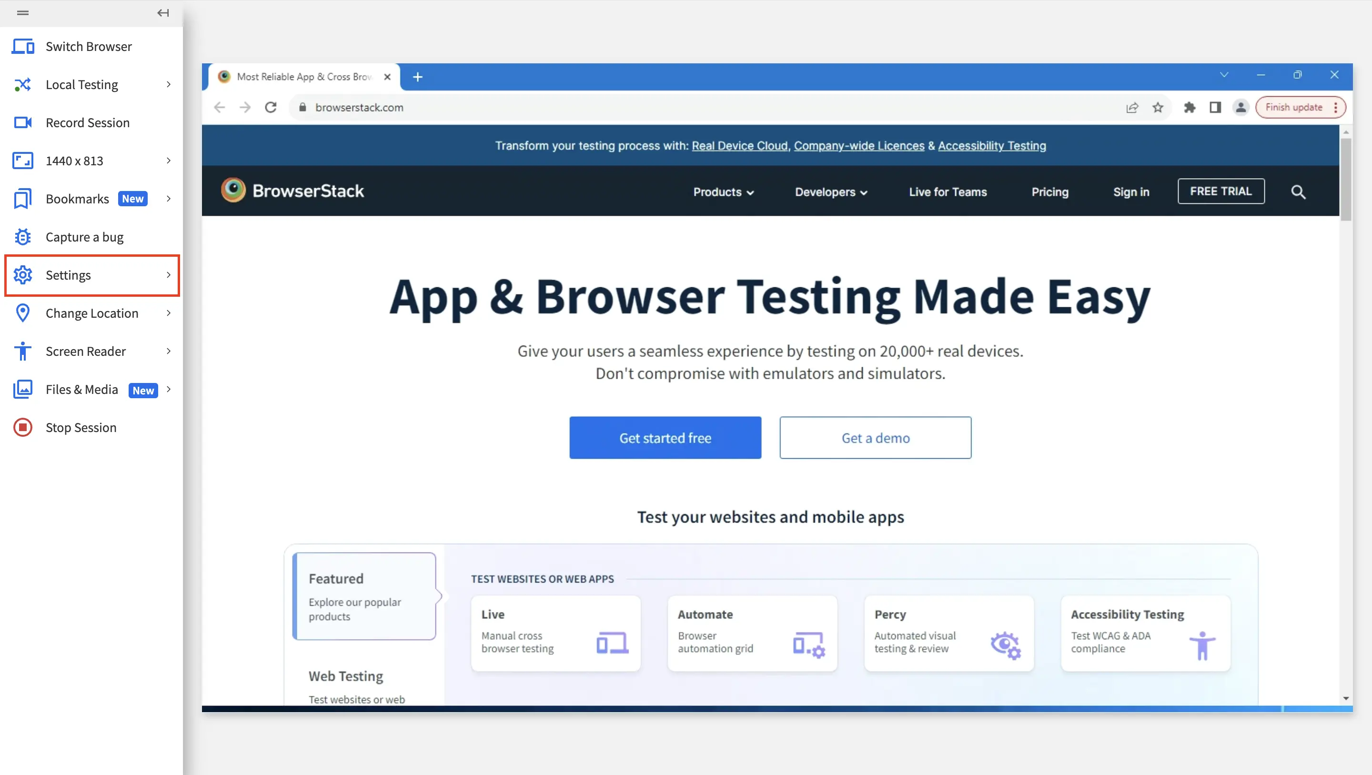The height and width of the screenshot is (775, 1372).
Task: Click the Switch Browser icon in sidebar
Action: pos(23,46)
